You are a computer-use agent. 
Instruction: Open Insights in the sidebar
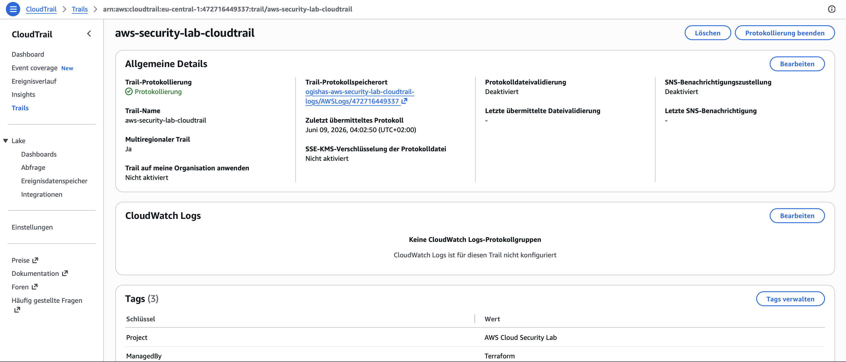coord(23,95)
